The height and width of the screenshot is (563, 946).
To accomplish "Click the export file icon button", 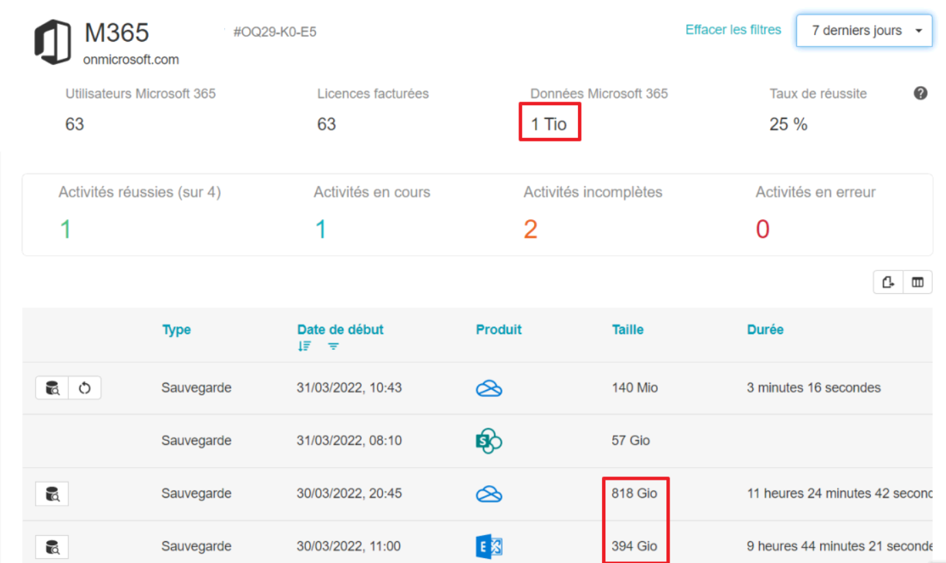I will tap(888, 282).
